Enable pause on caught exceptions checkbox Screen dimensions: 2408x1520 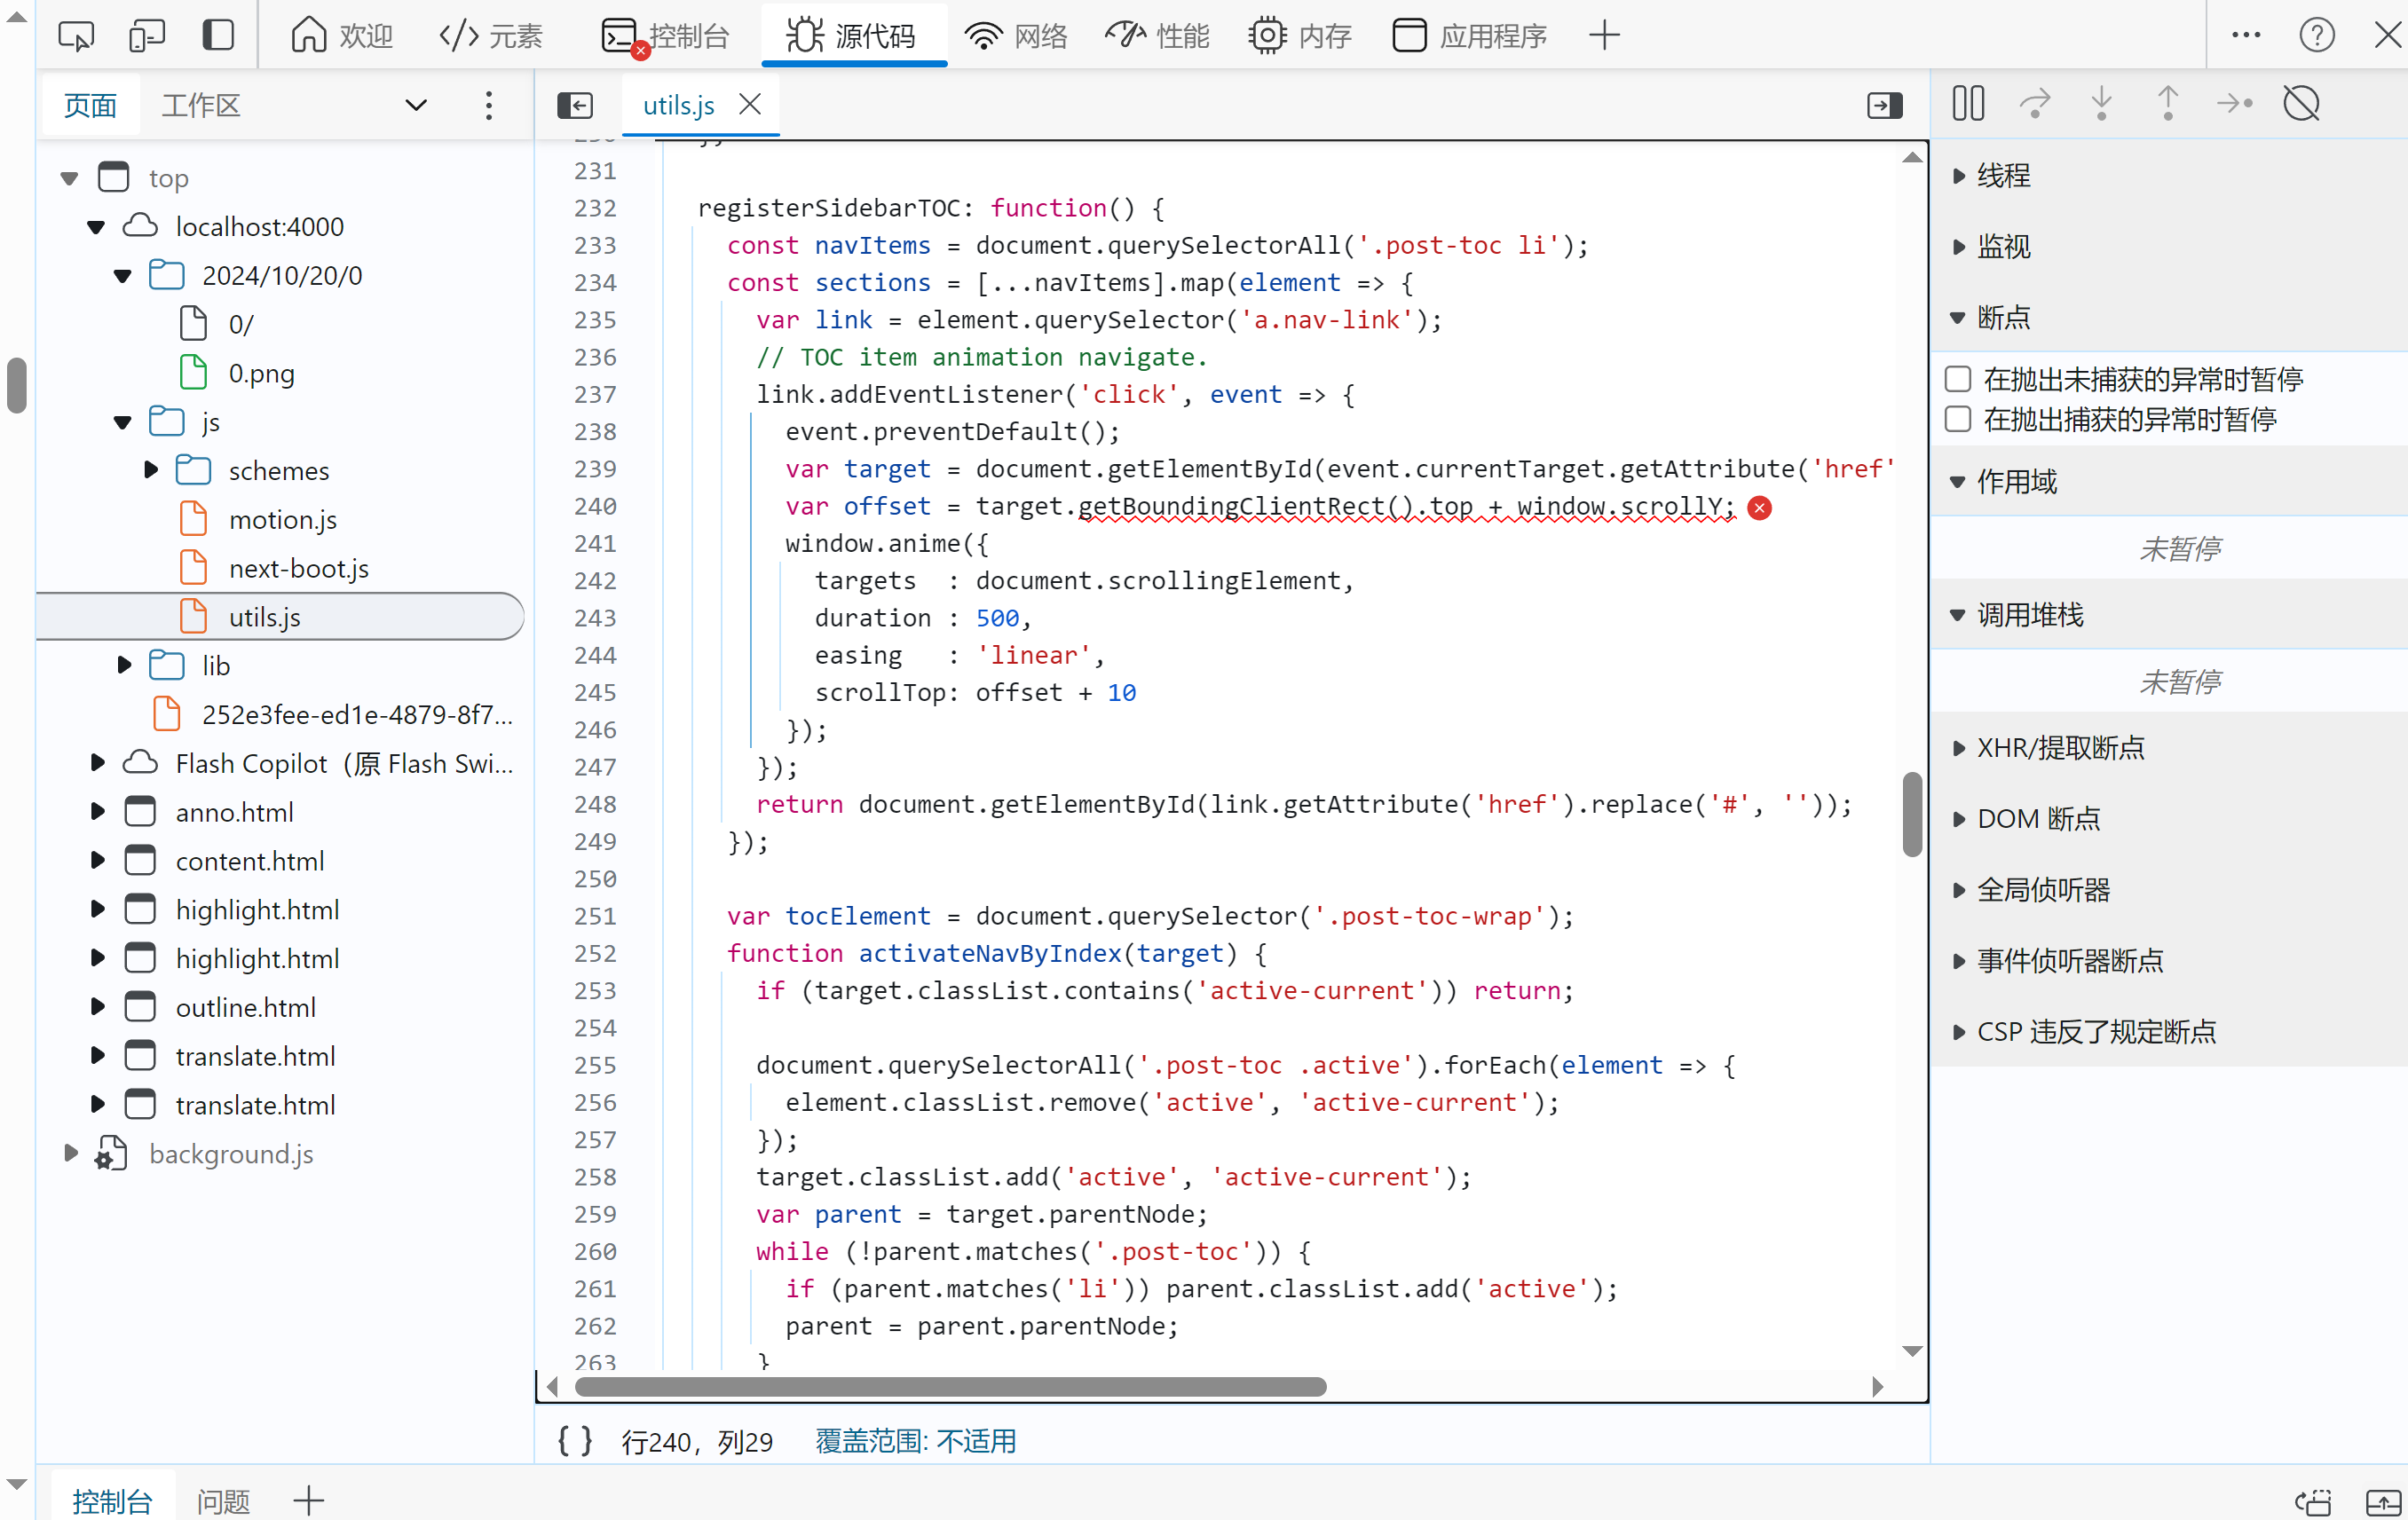coord(1958,419)
